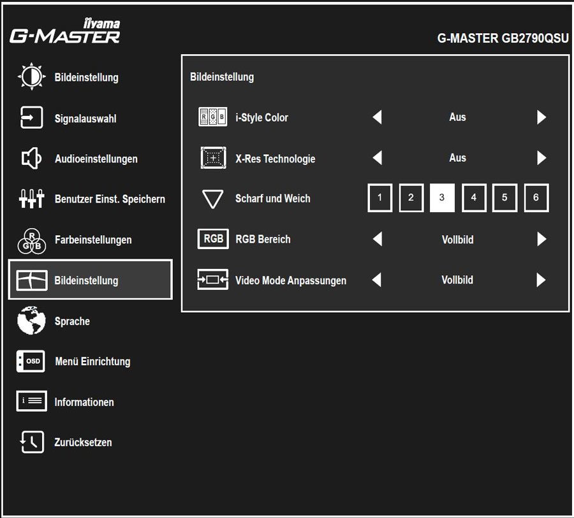
Task: Open Bildeinstellung via the sun brightness icon
Action: pos(32,77)
